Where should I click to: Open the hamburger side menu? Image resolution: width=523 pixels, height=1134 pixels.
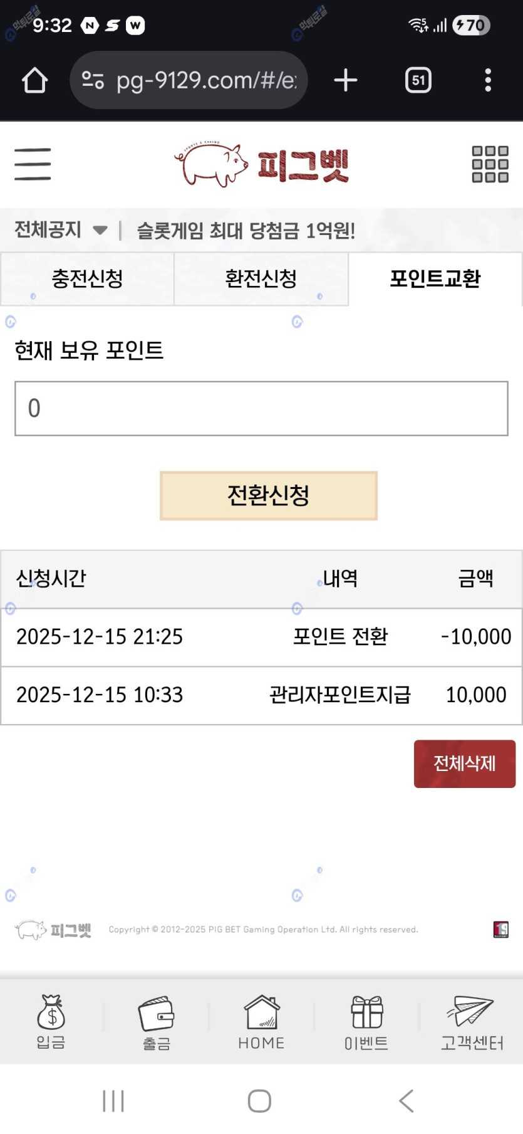pyautogui.click(x=33, y=164)
